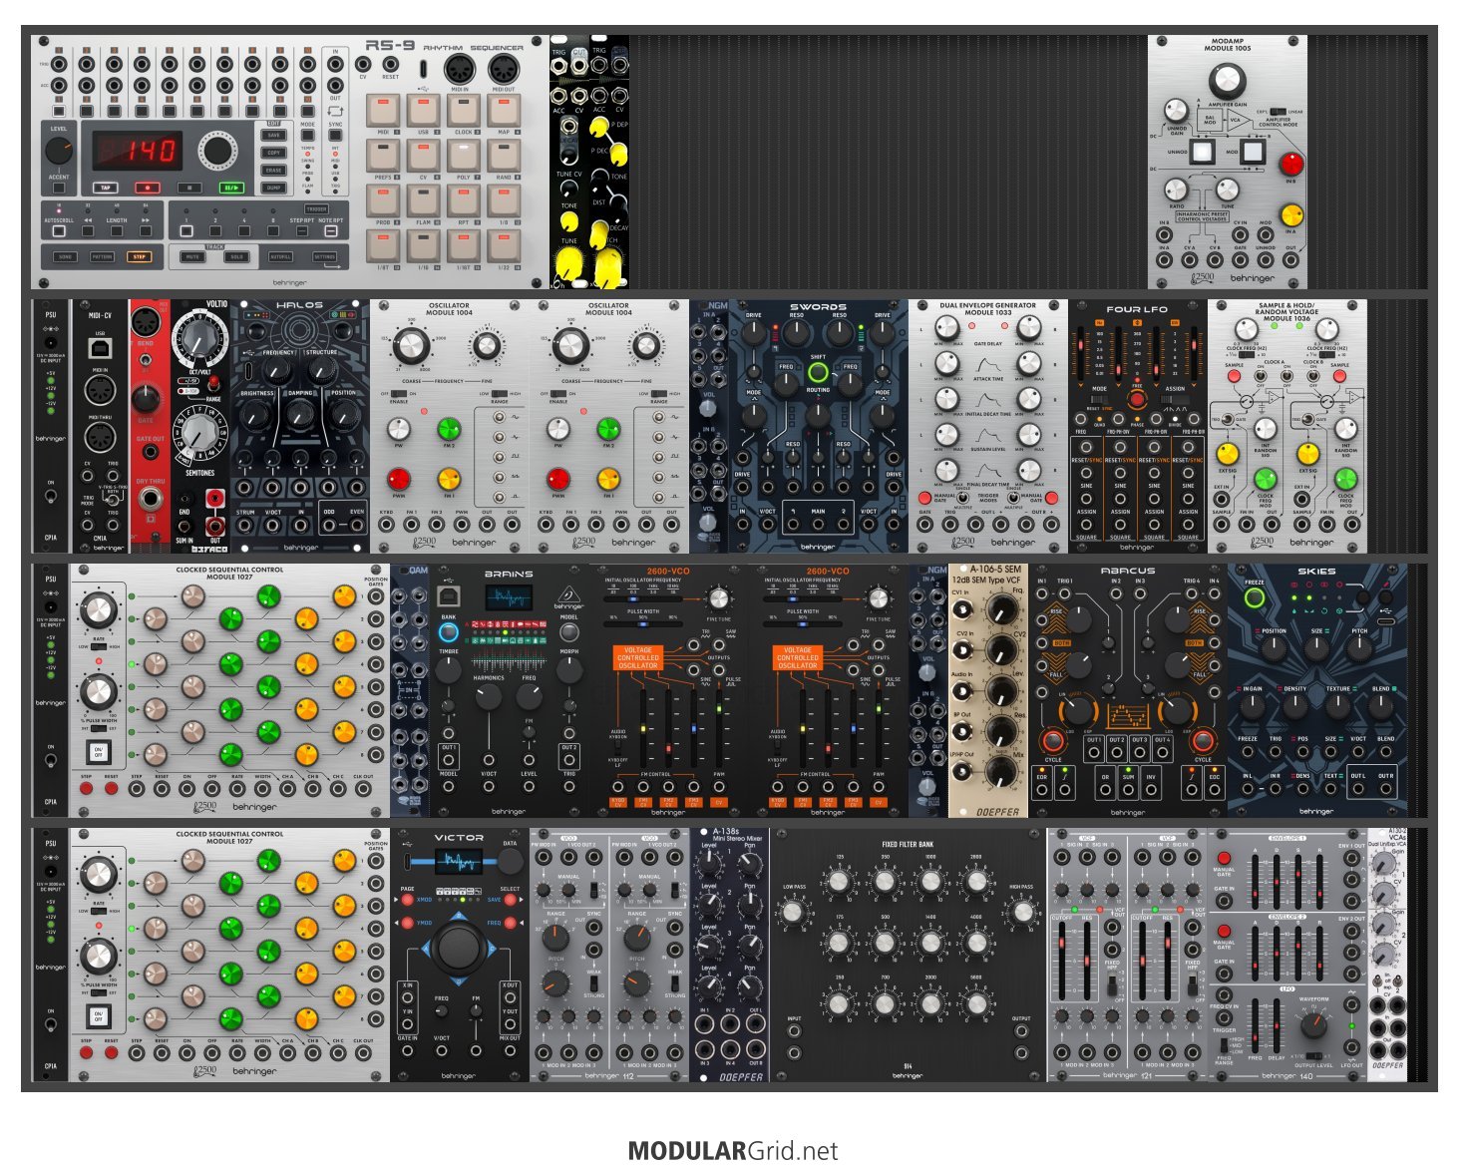Click the Frq knob on A-106-5 SEM

pos(1000,608)
